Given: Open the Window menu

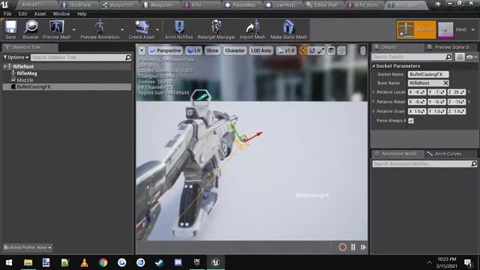Looking at the screenshot, I should [61, 13].
